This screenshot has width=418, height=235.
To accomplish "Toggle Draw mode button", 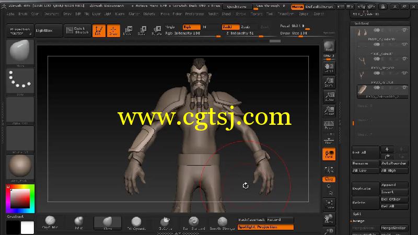I will click(x=113, y=31).
